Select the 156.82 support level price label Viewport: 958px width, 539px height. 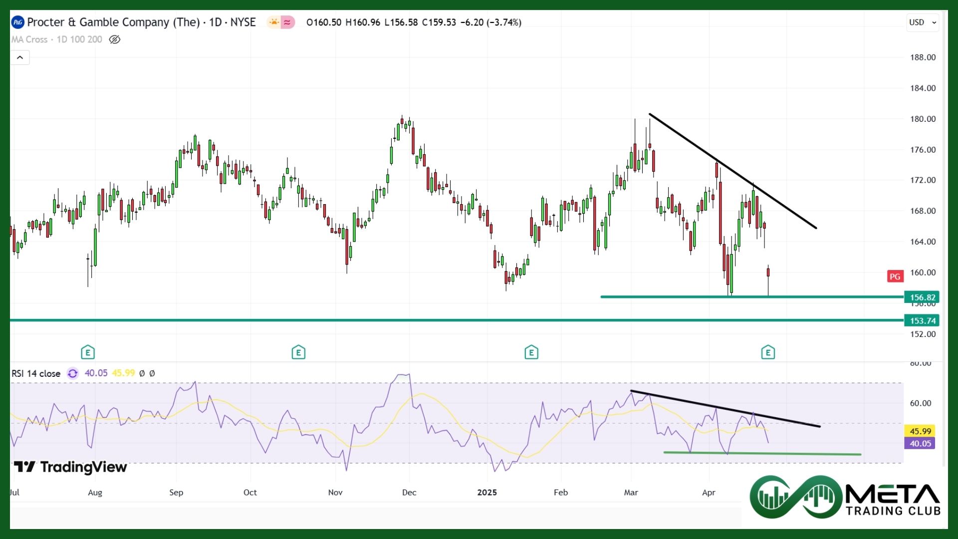tap(922, 297)
